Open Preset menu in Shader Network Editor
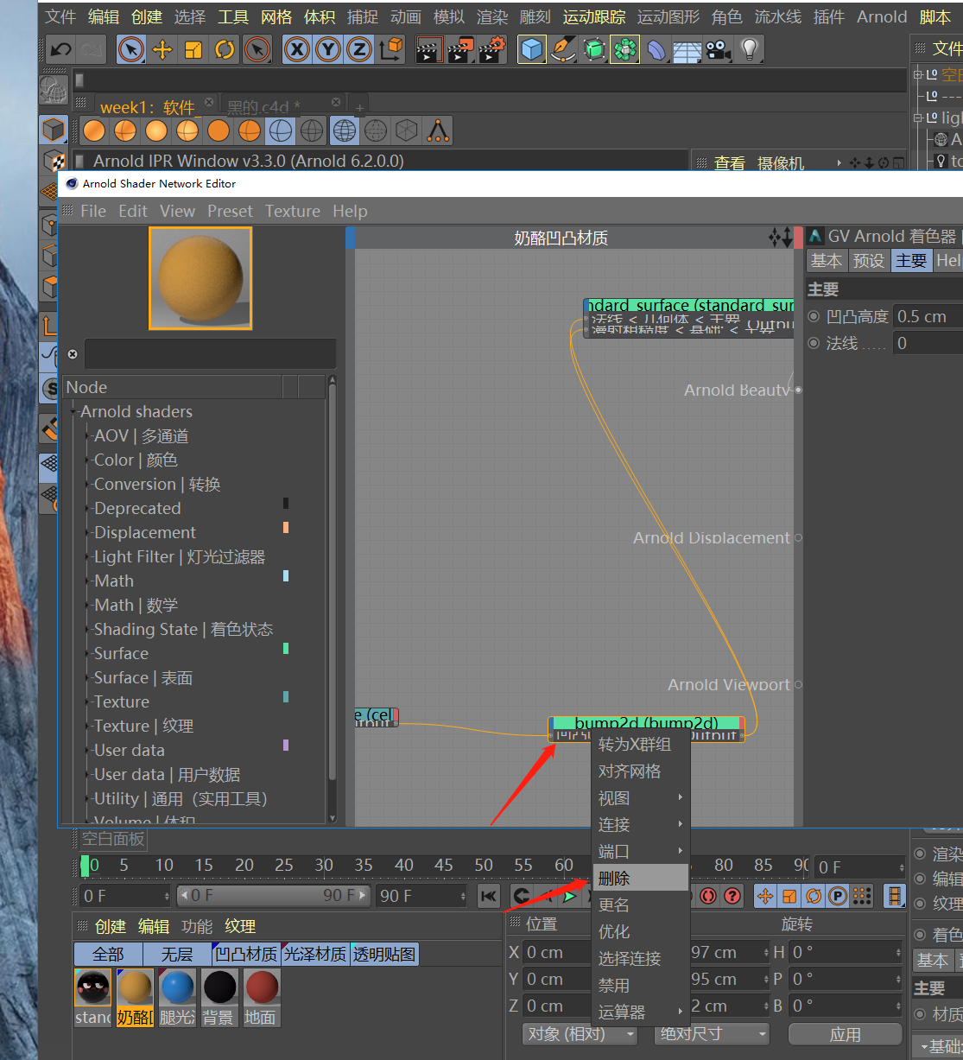The width and height of the screenshot is (963, 1060). click(x=230, y=211)
